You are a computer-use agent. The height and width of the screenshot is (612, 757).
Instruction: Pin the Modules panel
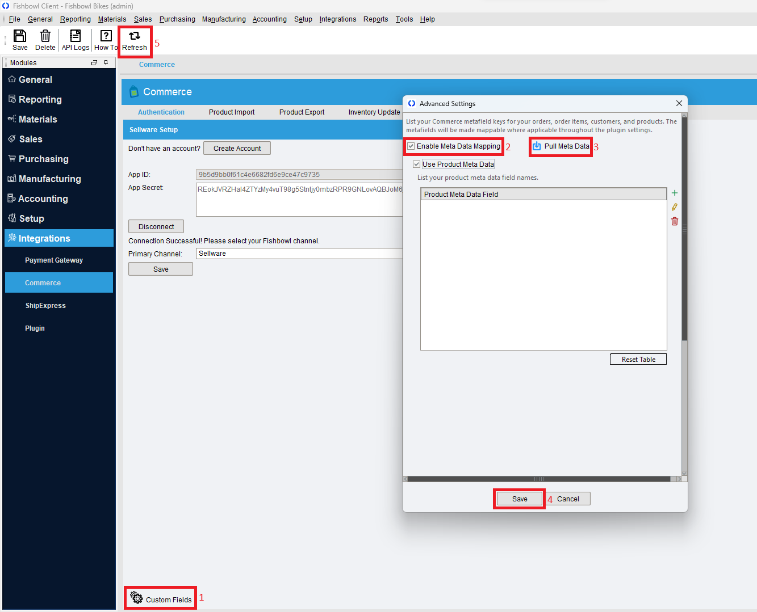(x=106, y=62)
